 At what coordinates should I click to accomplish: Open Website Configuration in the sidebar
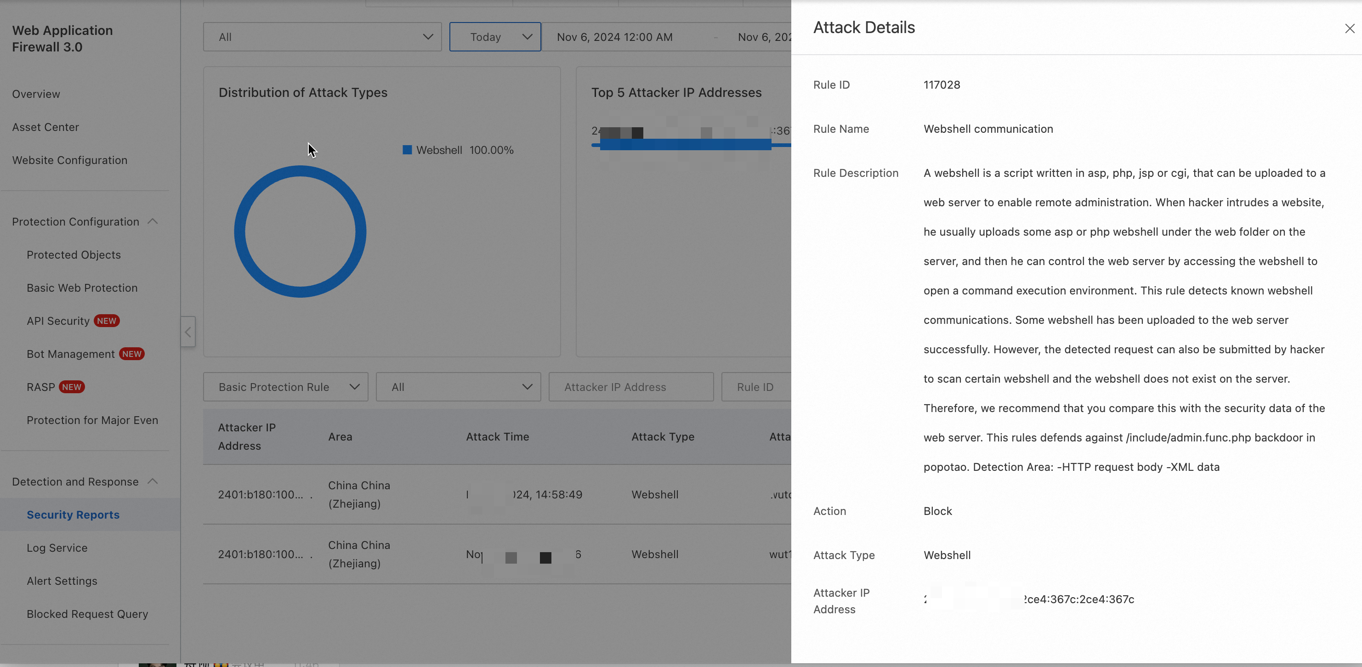coord(70,160)
